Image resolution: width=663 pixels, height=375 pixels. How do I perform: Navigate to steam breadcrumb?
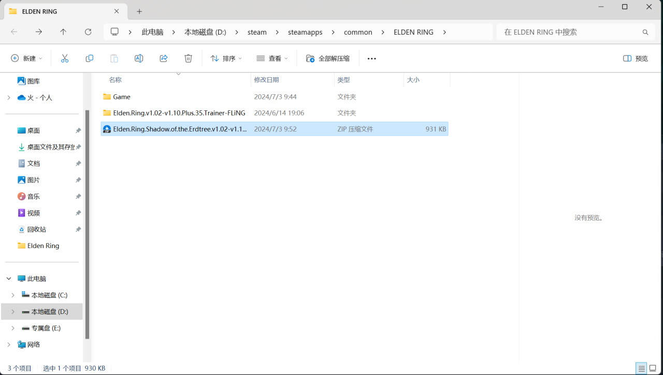[257, 32]
